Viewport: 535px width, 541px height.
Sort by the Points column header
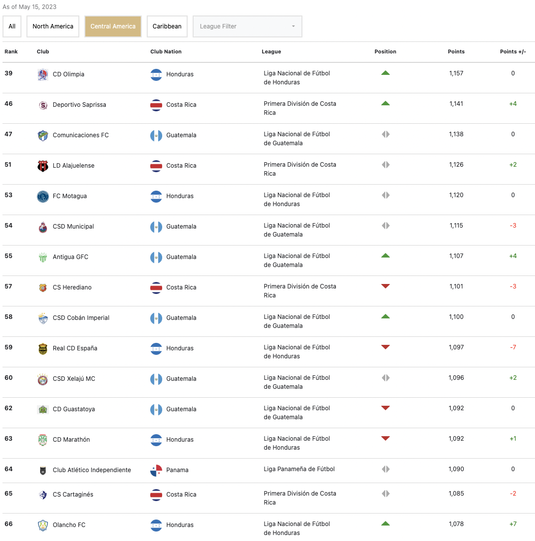456,51
